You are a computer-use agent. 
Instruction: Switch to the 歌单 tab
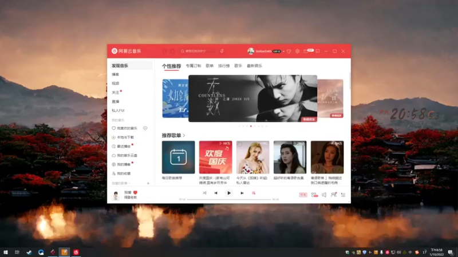[210, 66]
